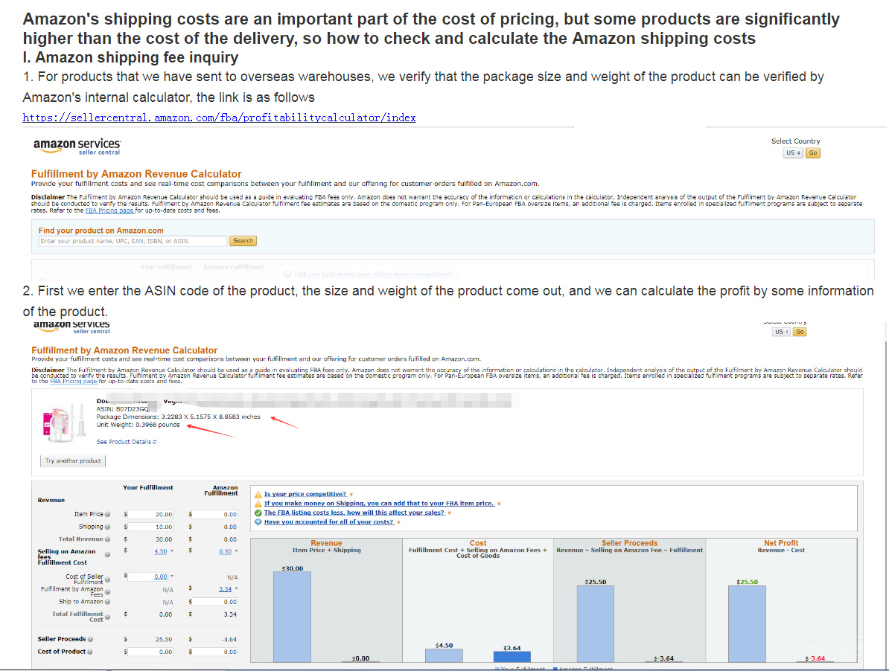Screen dimensions: 889x671
Task: Click the Item Price field showing 20.00
Action: tap(151, 515)
